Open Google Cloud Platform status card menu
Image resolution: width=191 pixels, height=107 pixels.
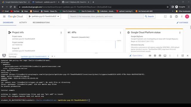pos(180,32)
